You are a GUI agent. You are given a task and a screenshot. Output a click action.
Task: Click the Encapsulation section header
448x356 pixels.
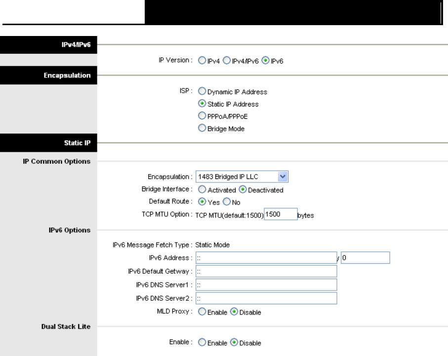click(x=48, y=75)
